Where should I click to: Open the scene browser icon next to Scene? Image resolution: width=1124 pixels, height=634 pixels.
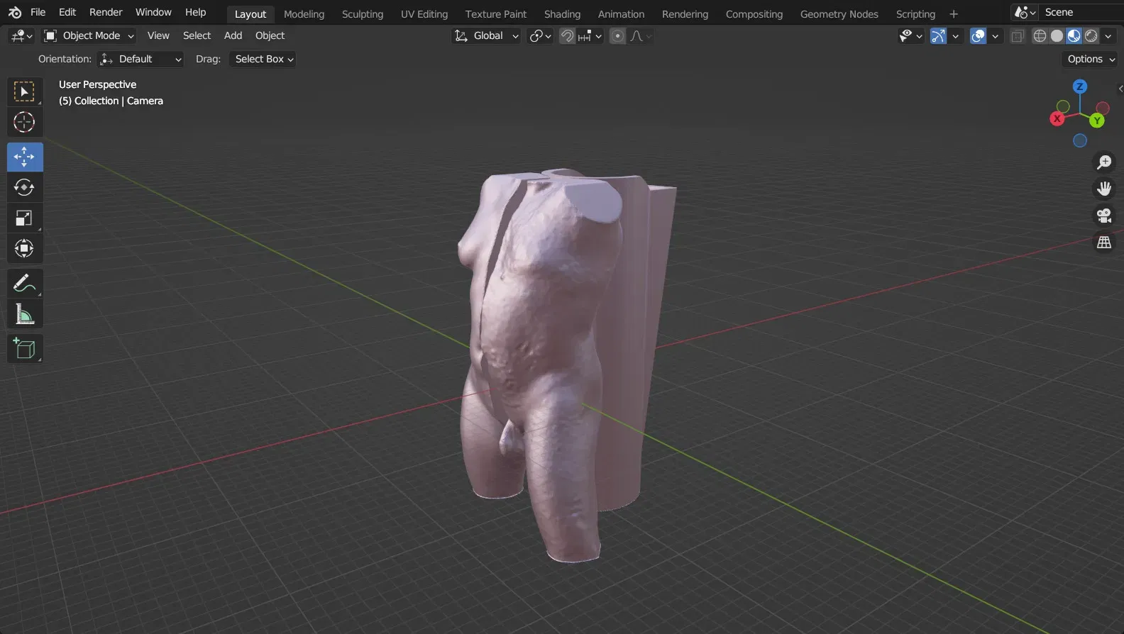click(1025, 12)
